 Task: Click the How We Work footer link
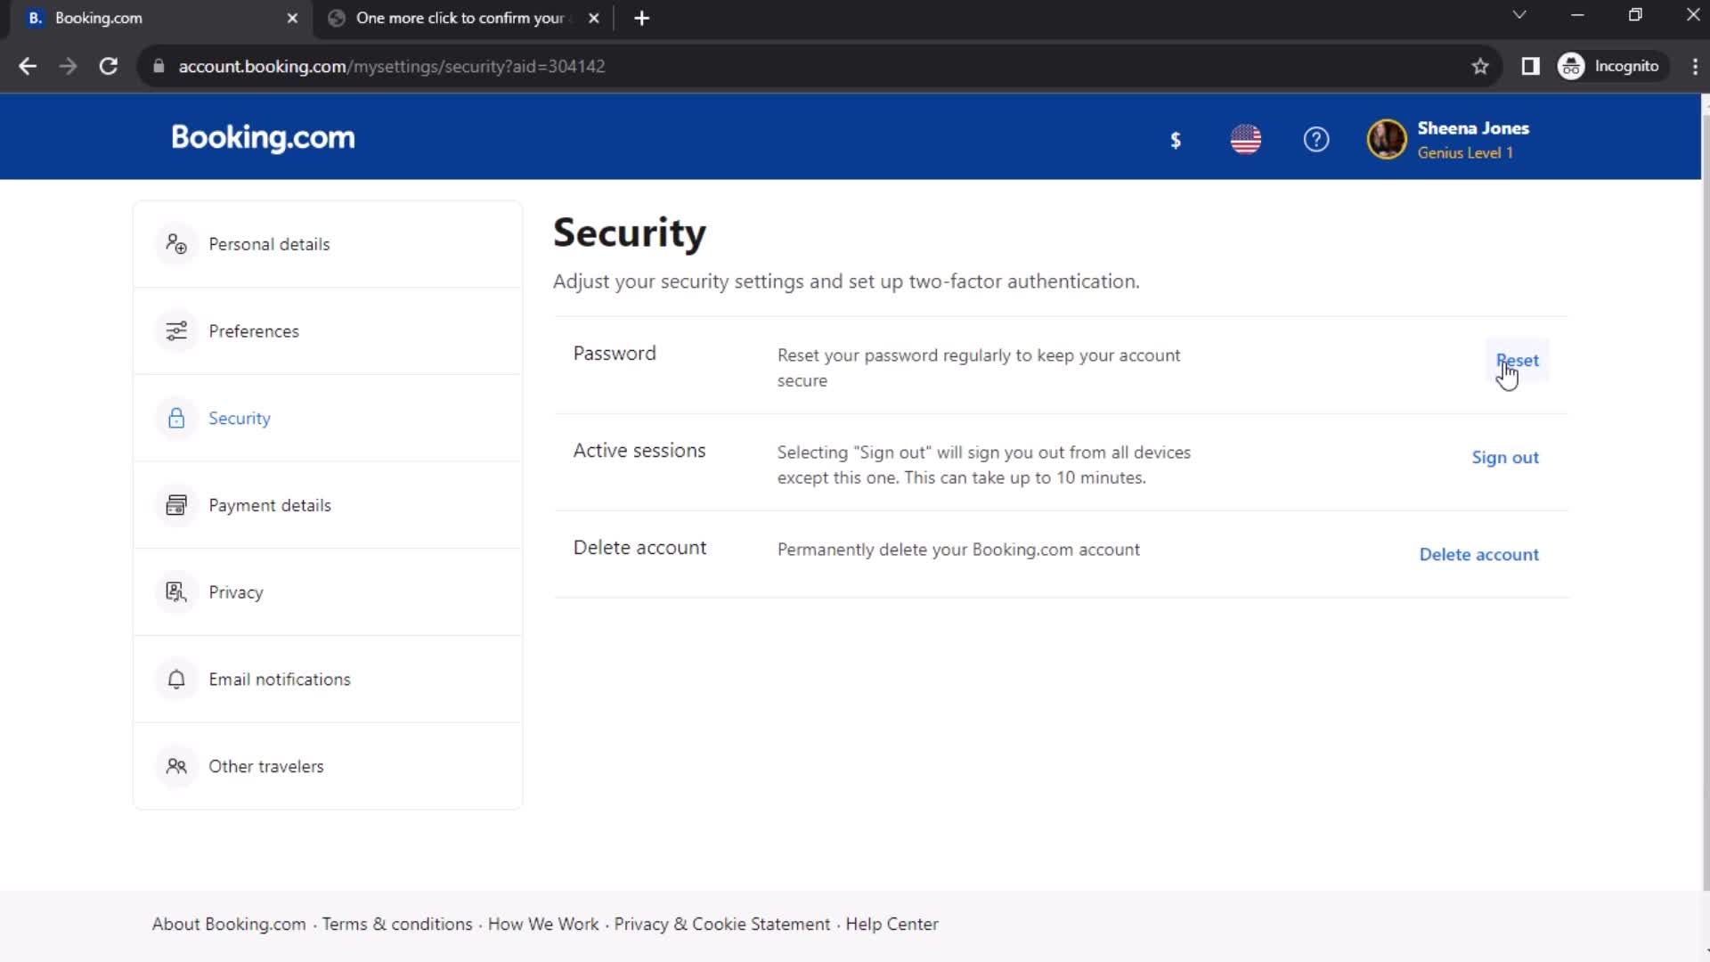click(544, 923)
